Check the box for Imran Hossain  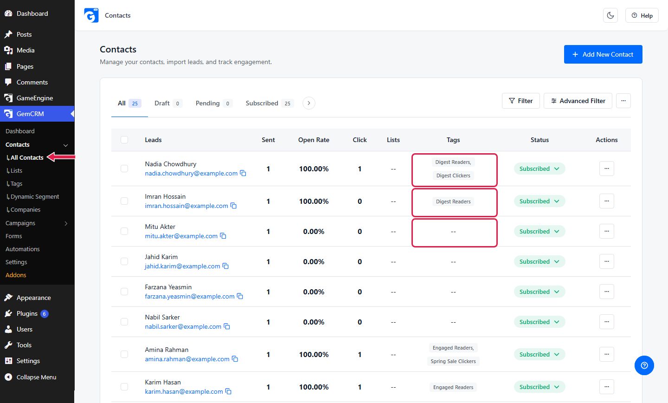pos(124,201)
